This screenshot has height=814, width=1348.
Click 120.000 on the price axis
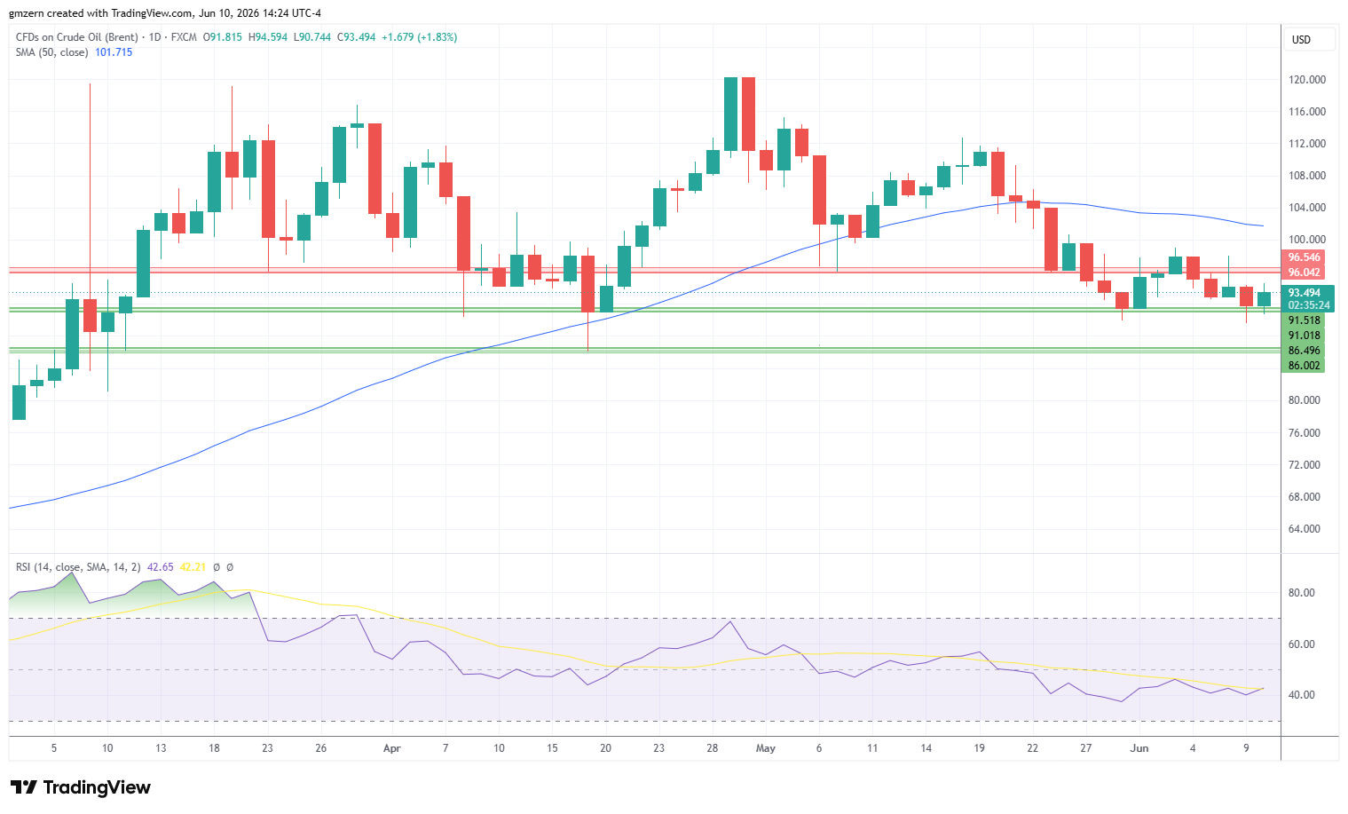(1307, 80)
